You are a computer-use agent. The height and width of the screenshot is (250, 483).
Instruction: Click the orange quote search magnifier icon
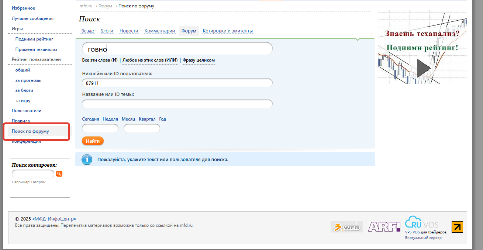59,174
